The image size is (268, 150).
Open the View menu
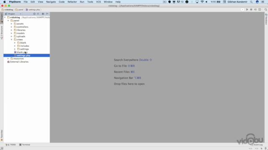(x=40, y=2)
